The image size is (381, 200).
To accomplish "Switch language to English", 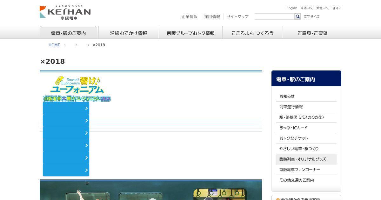I will click(292, 8).
